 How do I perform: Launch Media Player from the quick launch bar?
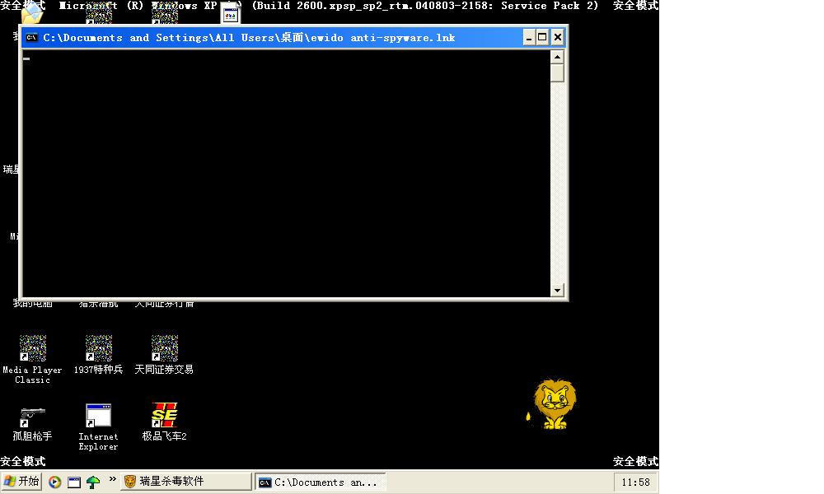click(54, 482)
